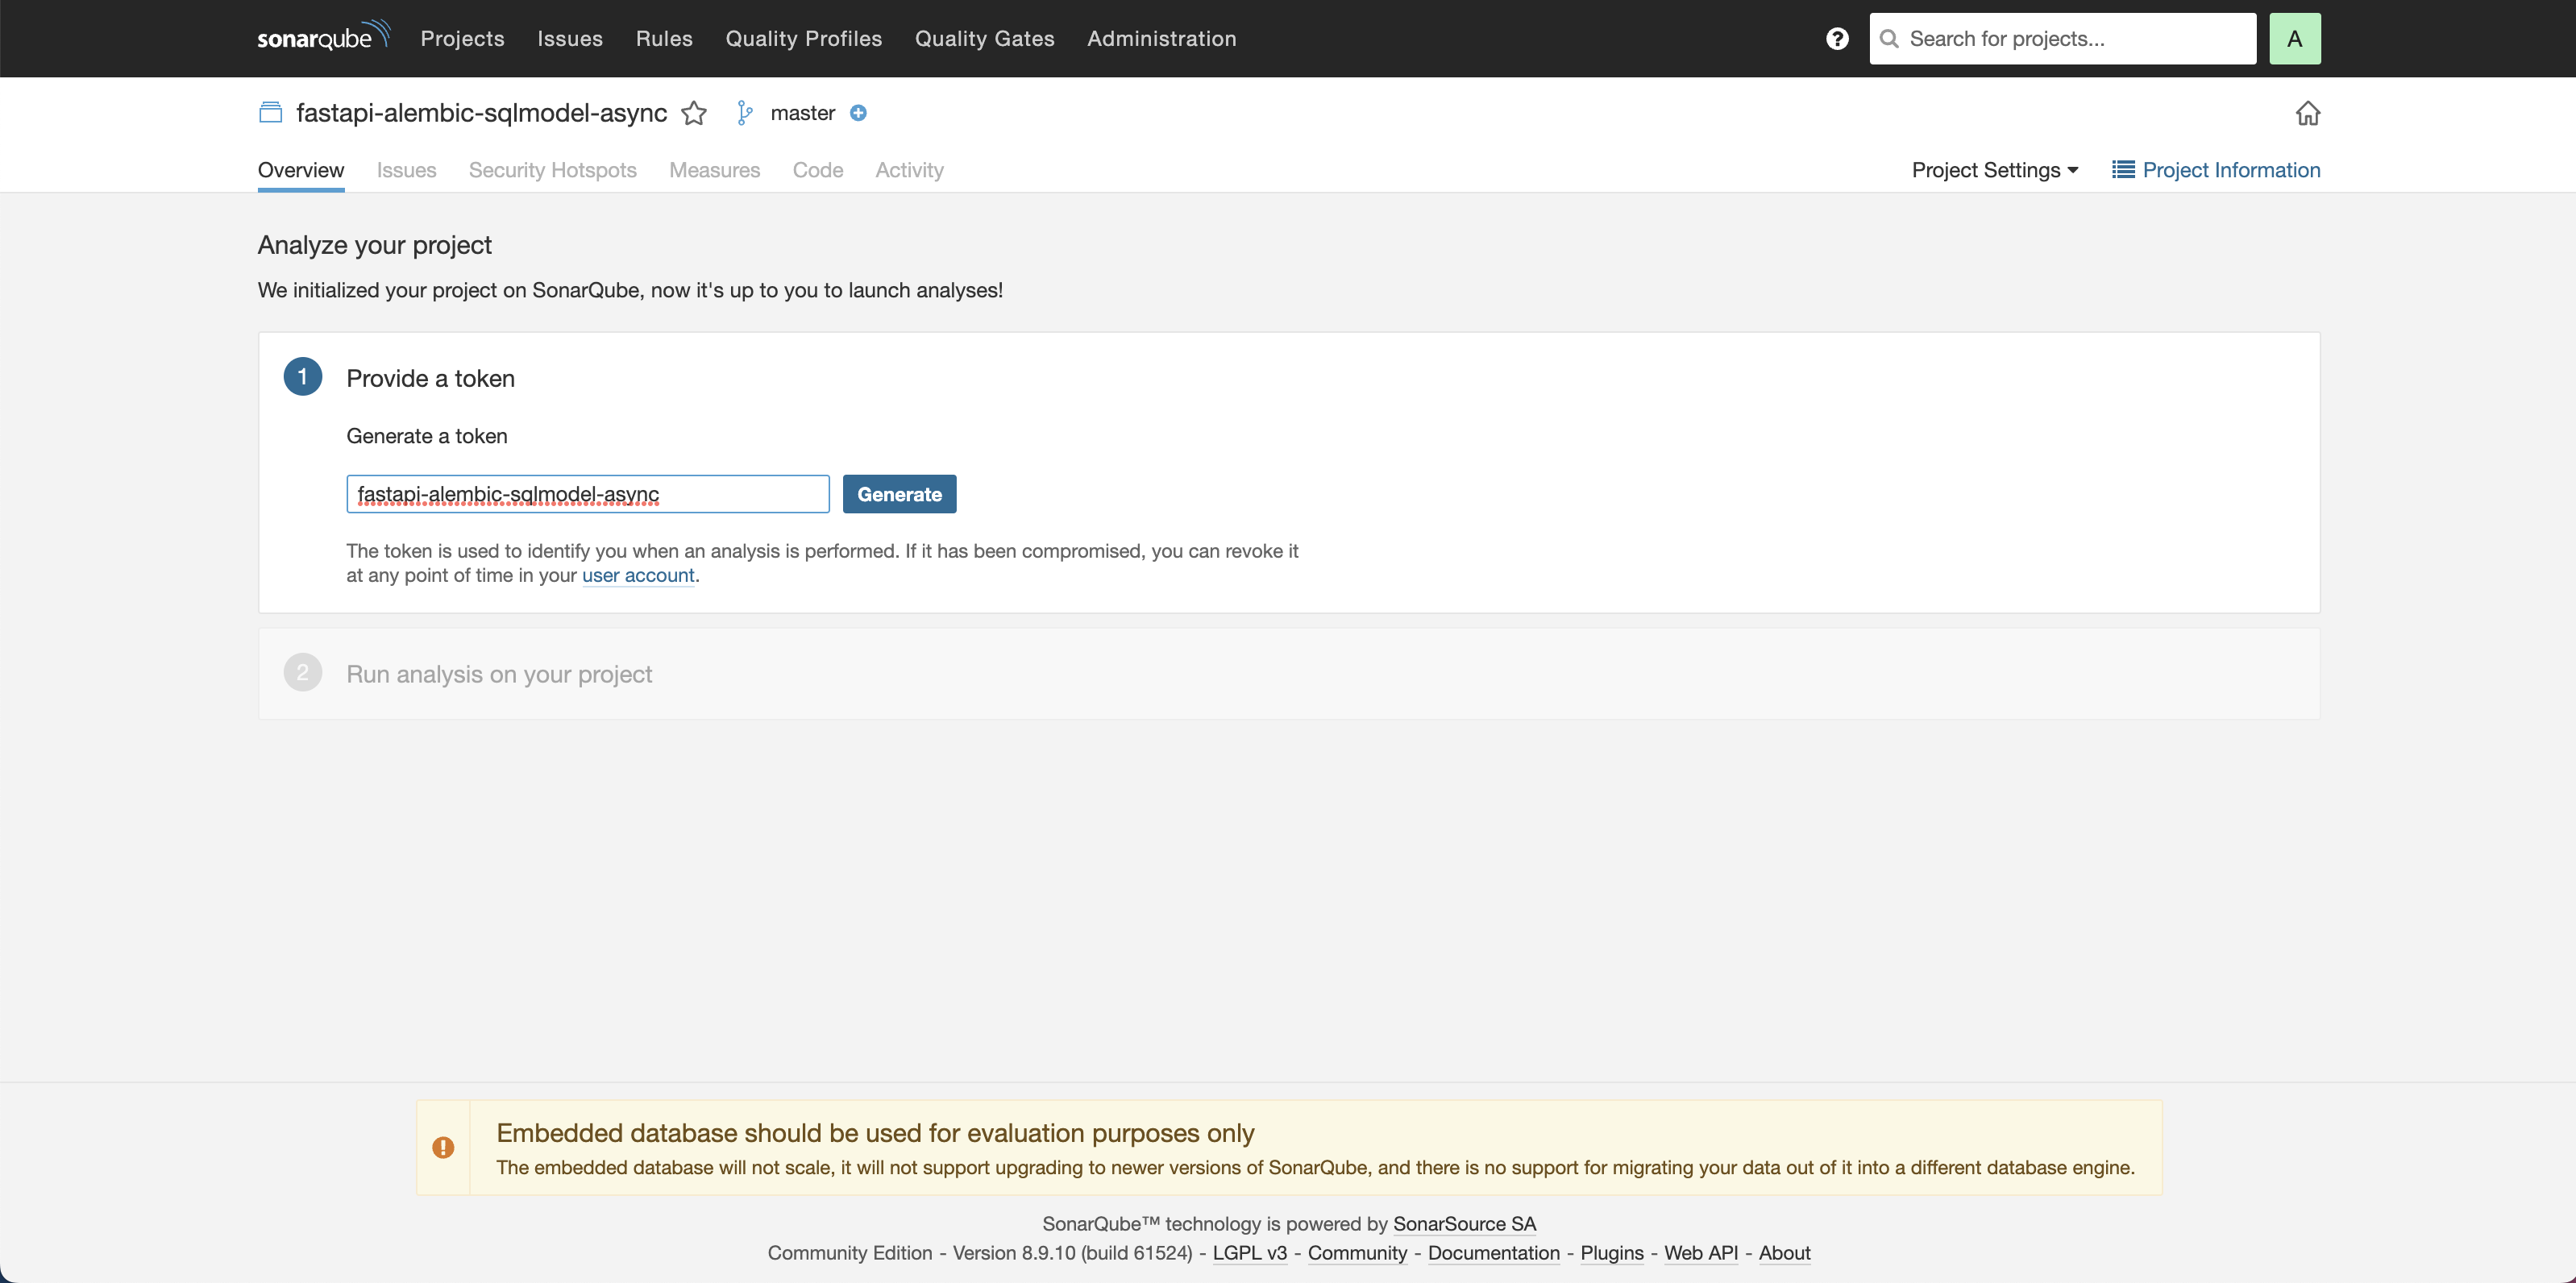
Task: Click the Rules navigation item
Action: (663, 38)
